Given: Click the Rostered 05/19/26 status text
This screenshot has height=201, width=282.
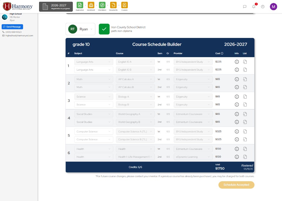Looking at the screenshot, I should pyautogui.click(x=247, y=167).
